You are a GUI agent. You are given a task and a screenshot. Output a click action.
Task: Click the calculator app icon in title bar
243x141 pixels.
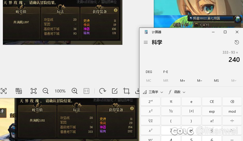(x=146, y=32)
